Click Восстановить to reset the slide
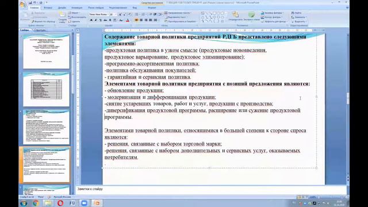 [x=77, y=17]
